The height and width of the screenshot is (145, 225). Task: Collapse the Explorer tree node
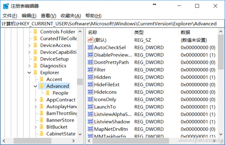pos(29,73)
